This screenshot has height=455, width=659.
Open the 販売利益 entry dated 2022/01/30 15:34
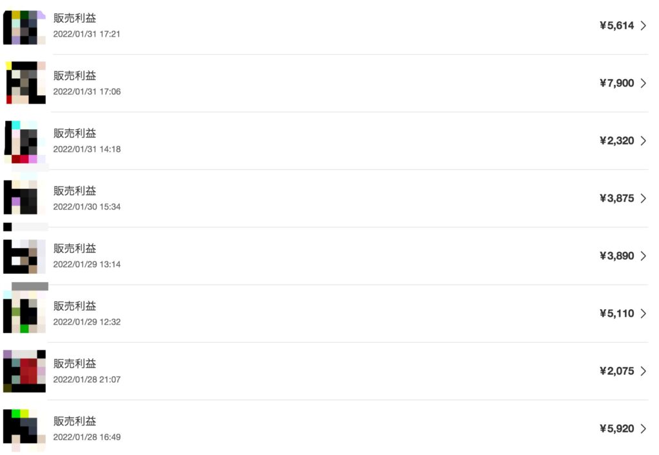point(326,199)
